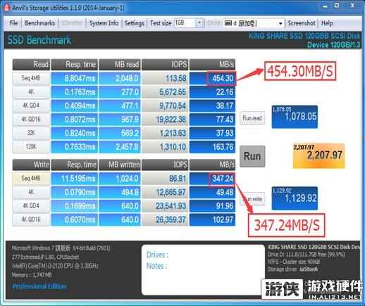365x306 pixels.
Task: Click read speed value 22.16
Action: click(212, 92)
